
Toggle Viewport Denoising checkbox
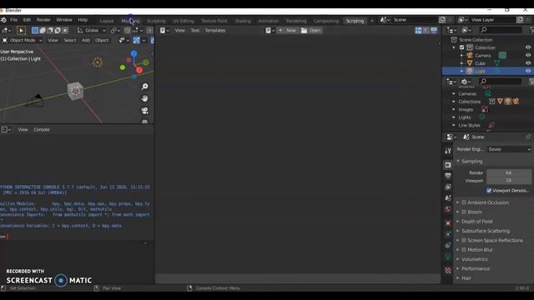pyautogui.click(x=489, y=191)
